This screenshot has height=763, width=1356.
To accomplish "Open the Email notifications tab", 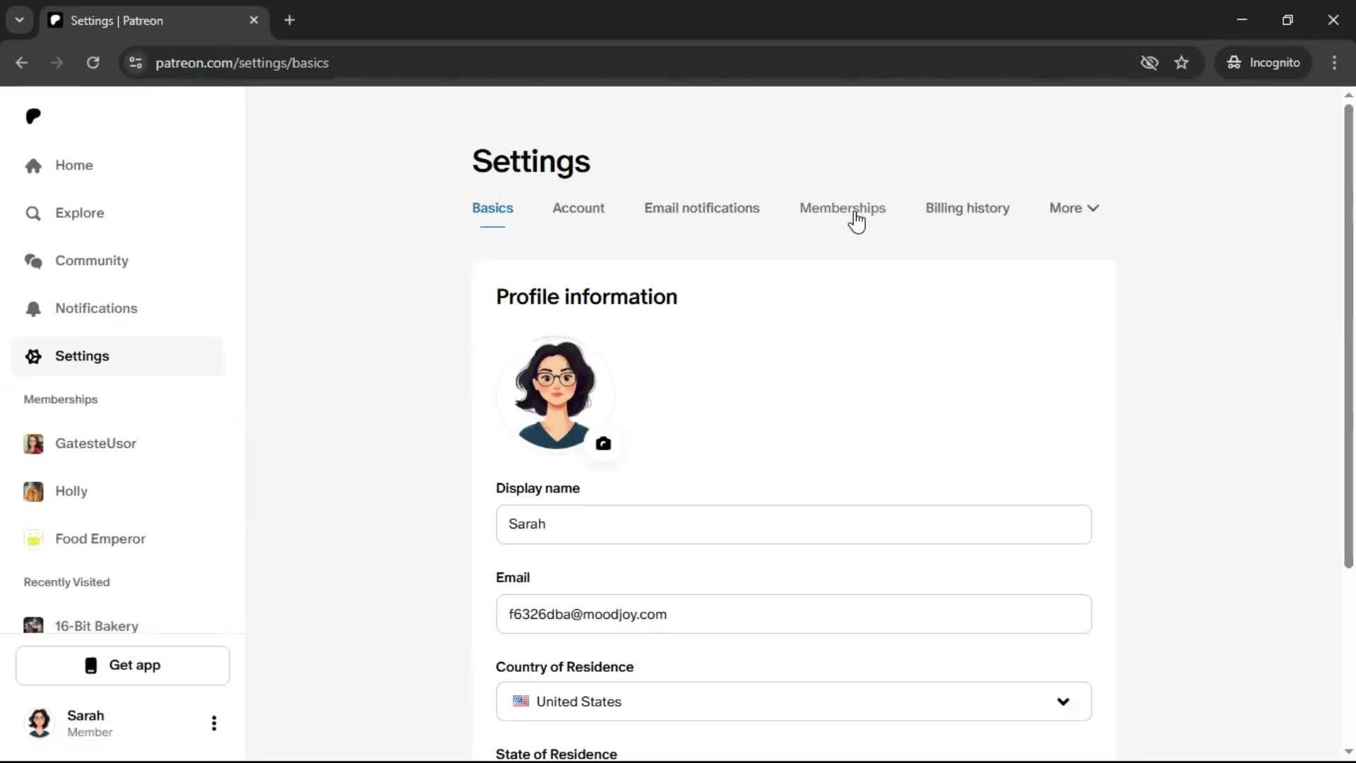I will point(701,208).
